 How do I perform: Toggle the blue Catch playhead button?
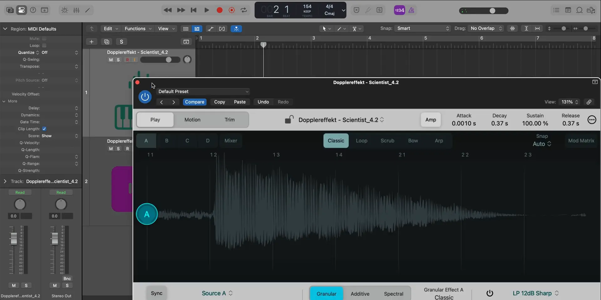[x=236, y=29]
